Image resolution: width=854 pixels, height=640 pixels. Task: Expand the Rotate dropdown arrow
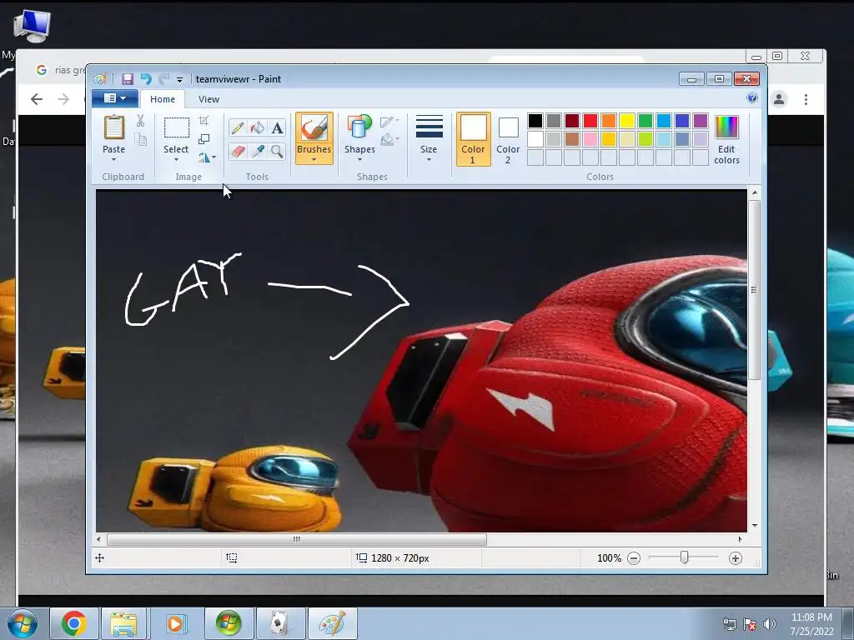tap(214, 157)
